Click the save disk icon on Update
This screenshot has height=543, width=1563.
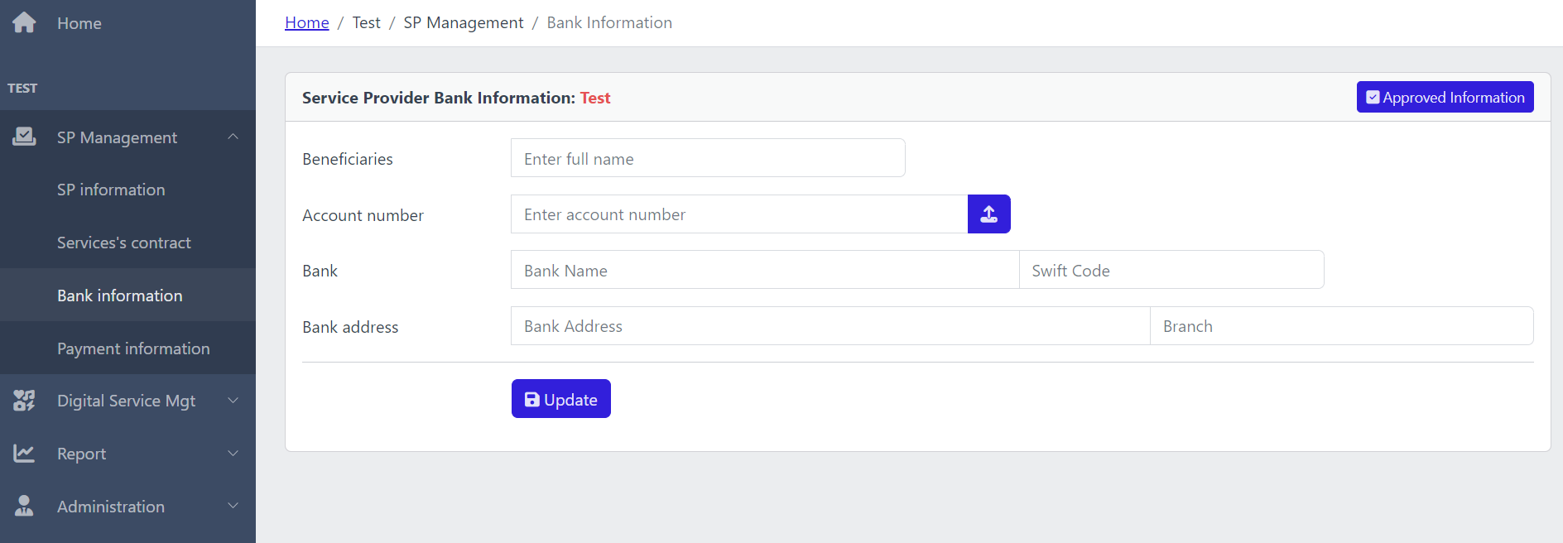(532, 400)
